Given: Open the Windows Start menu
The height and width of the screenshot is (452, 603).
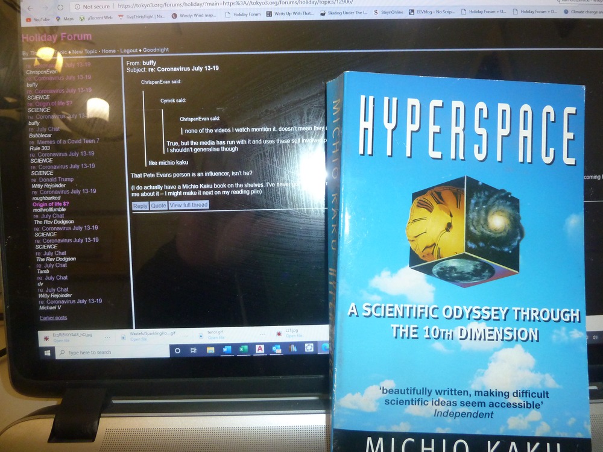Looking at the screenshot, I should tap(46, 352).
